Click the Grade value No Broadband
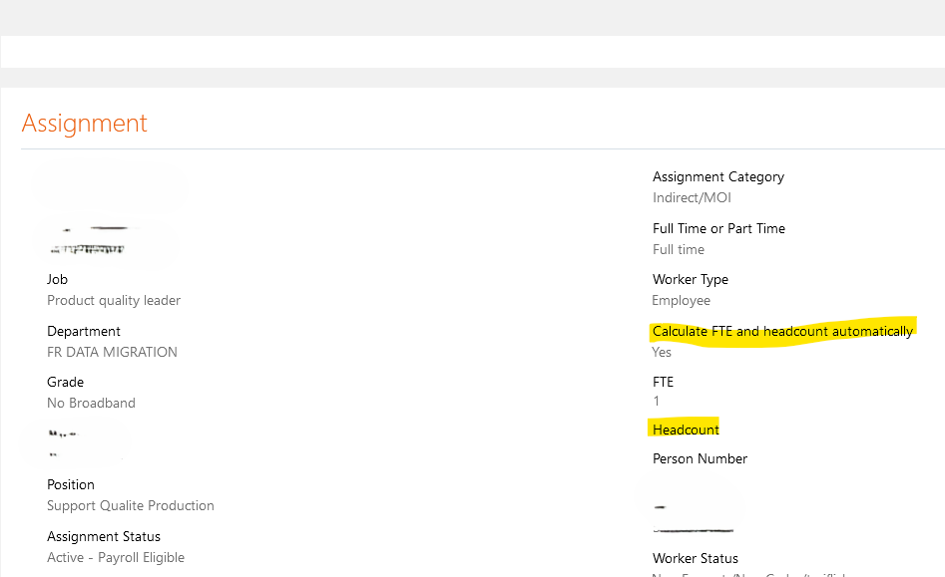 91,403
